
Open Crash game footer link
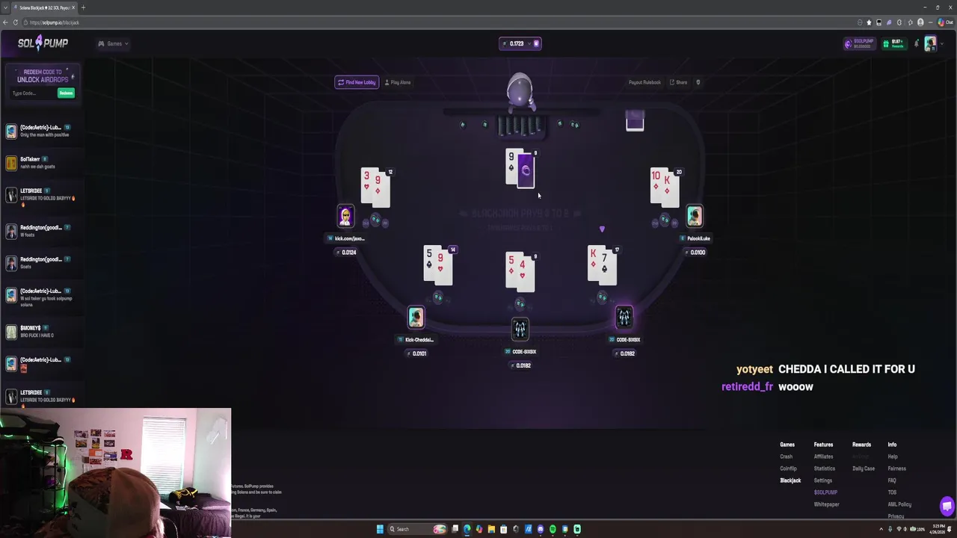pyautogui.click(x=786, y=457)
